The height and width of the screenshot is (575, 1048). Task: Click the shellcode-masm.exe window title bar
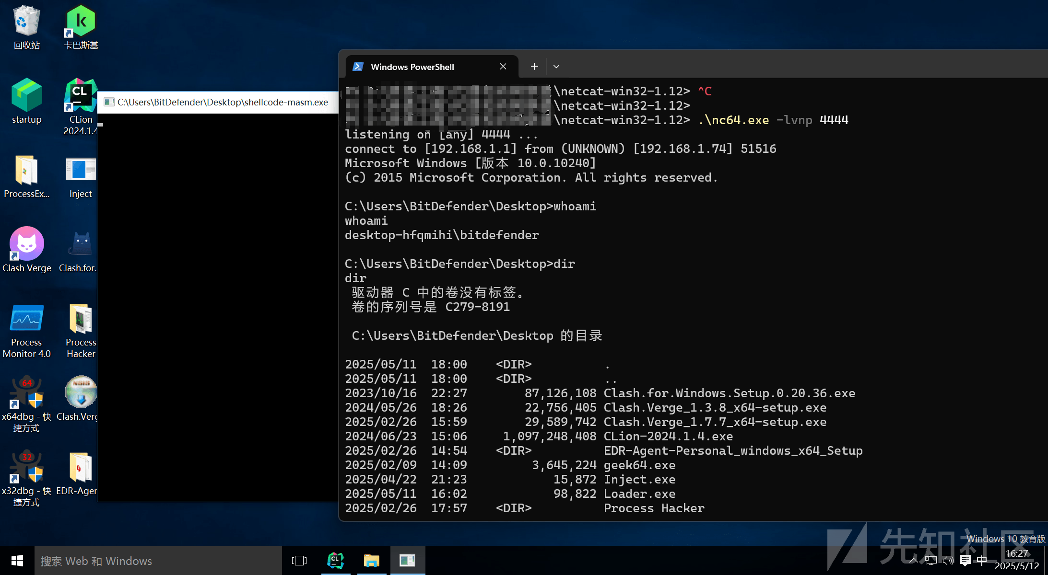click(x=218, y=102)
